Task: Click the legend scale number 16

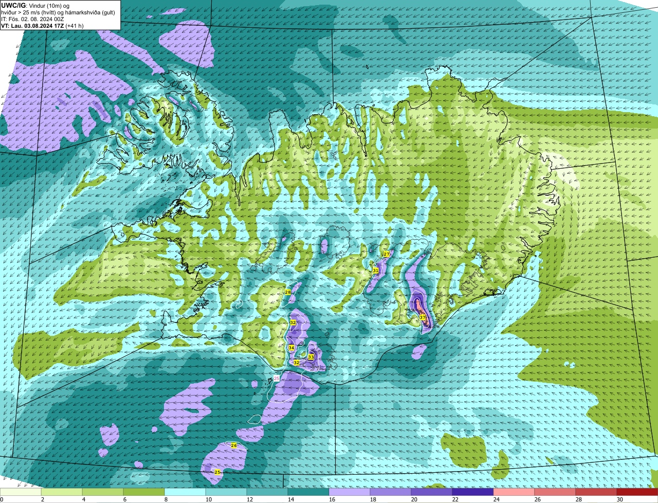Action: point(332,499)
